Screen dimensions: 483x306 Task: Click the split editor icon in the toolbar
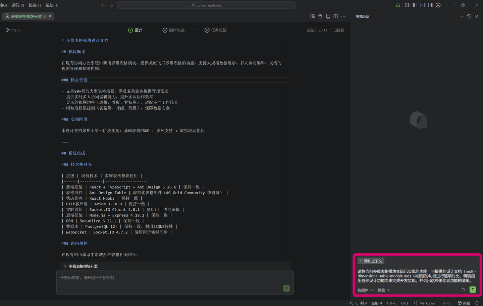pos(335,16)
